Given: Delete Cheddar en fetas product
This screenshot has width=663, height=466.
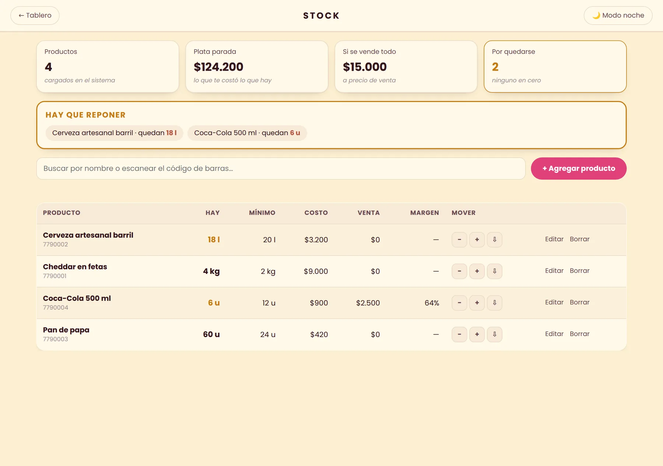Looking at the screenshot, I should coord(580,271).
